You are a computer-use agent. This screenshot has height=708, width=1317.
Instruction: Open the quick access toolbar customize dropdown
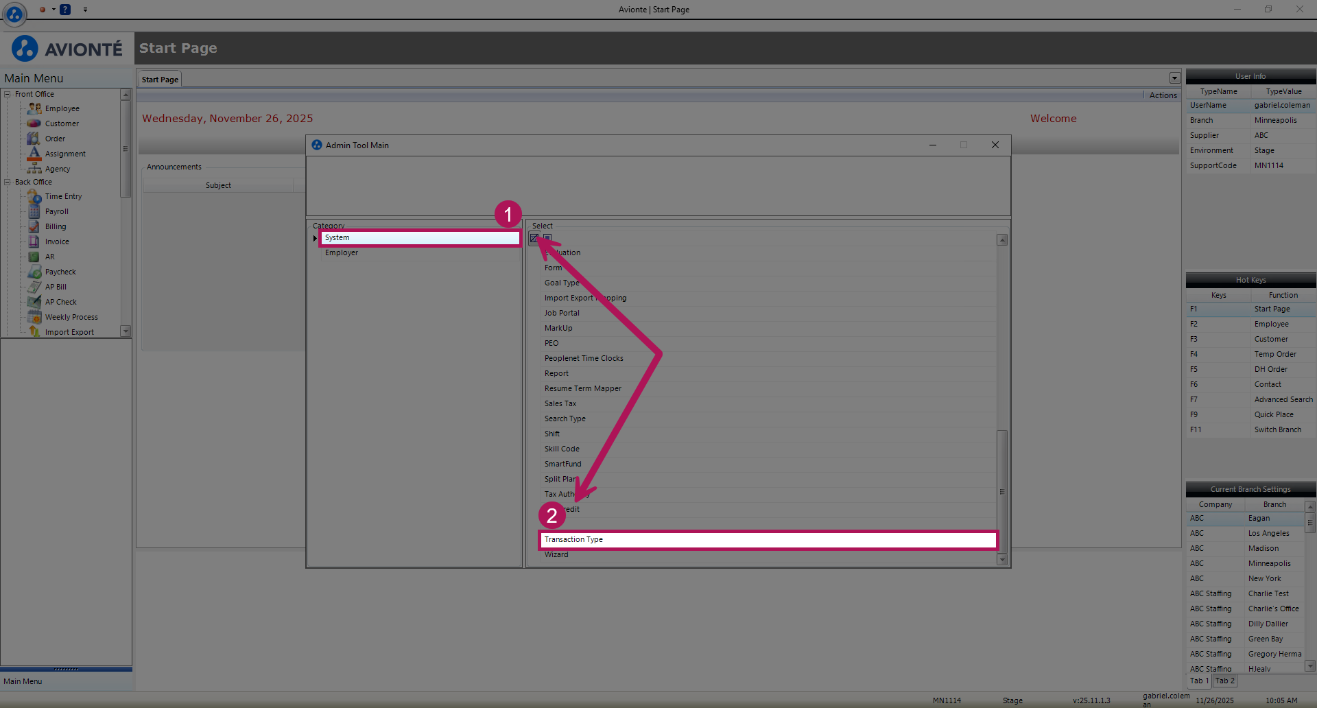pyautogui.click(x=85, y=10)
